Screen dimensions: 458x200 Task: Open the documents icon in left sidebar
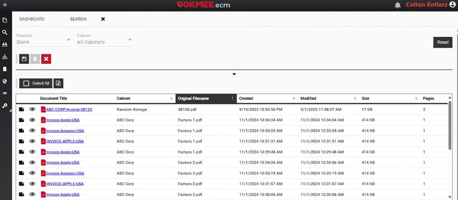tap(5, 20)
